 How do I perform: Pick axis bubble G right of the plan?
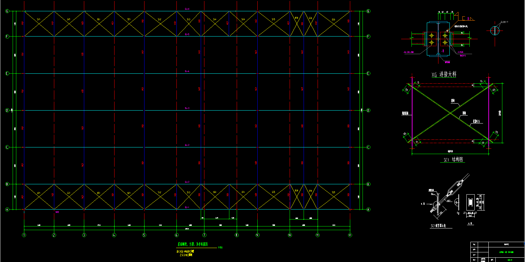click(368, 11)
